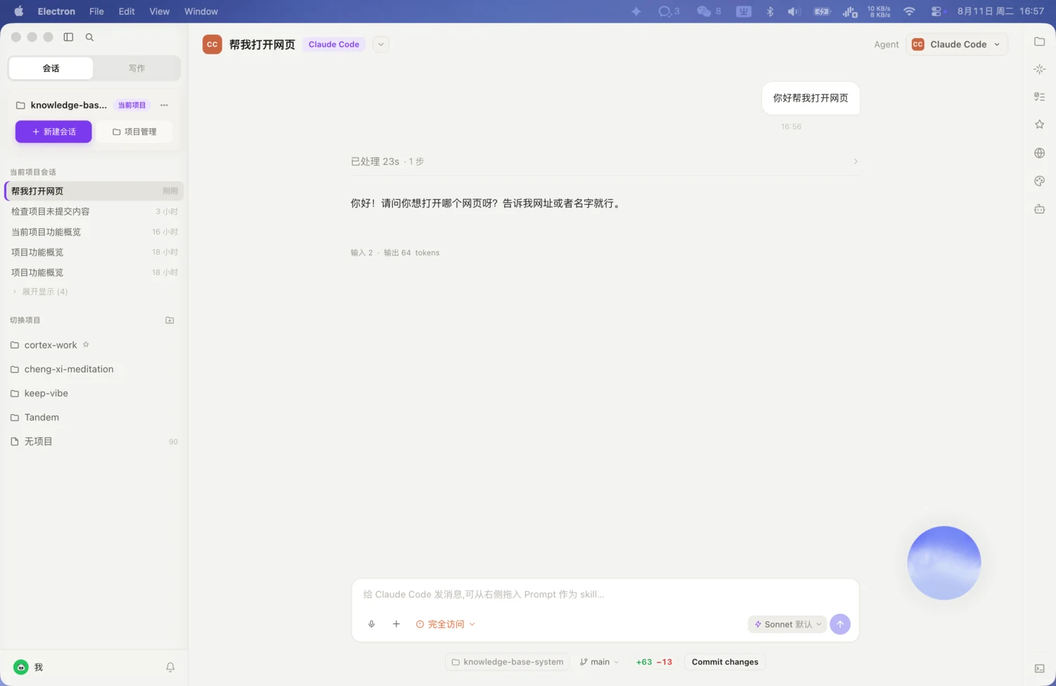Switch to the 会话 tab

[51, 68]
